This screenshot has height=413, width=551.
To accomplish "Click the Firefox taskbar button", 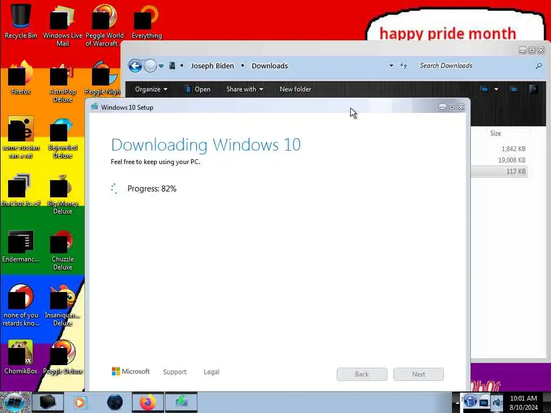I will (x=147, y=402).
